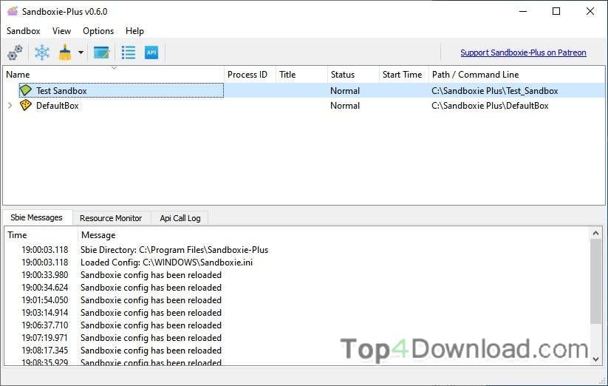Viewport: 608px width, 386px height.
Task: Click the messages vertical scrollbar thumb
Action: click(x=596, y=281)
